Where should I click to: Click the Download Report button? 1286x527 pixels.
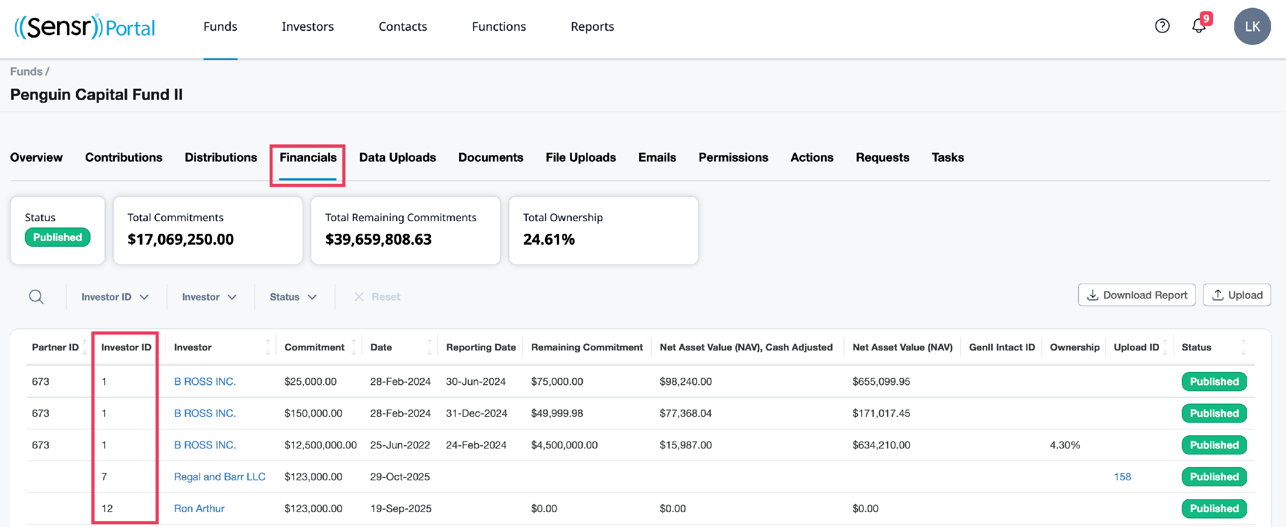[1136, 295]
